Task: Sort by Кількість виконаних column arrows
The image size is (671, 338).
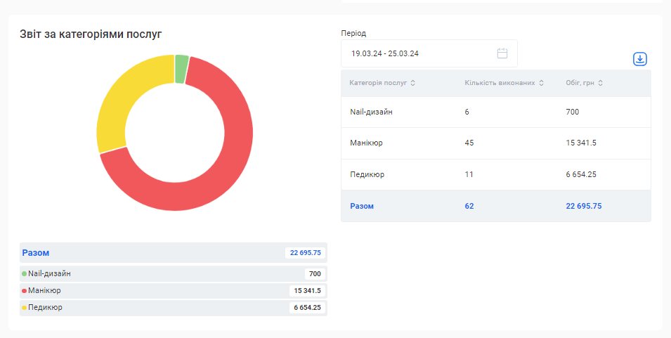Action: [x=542, y=83]
